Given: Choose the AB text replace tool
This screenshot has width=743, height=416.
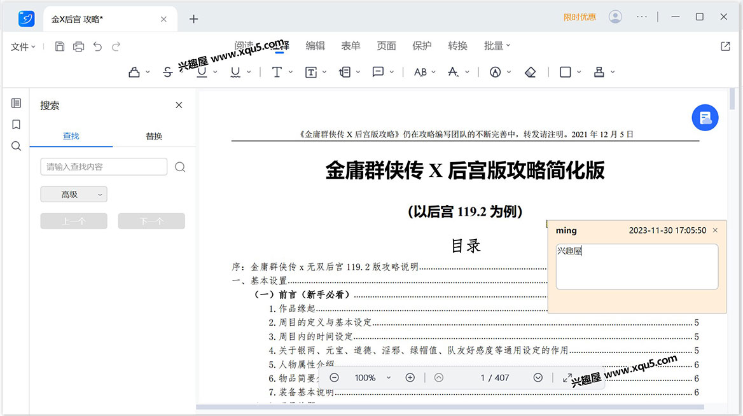Looking at the screenshot, I should [420, 72].
